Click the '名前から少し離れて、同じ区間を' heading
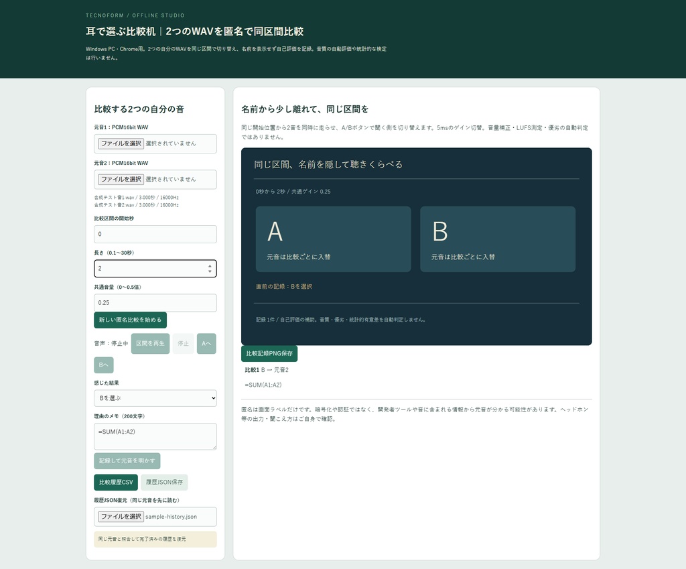The width and height of the screenshot is (686, 569). tap(305, 109)
